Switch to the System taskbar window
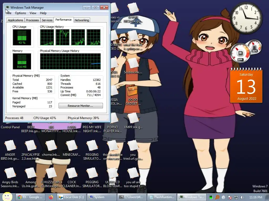Viewport: 269px width, 201px height. (102, 197)
